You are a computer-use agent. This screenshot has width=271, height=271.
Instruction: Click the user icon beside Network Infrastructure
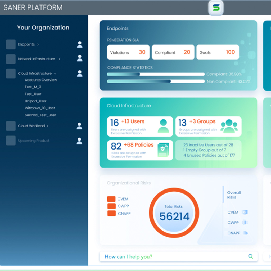(x=80, y=58)
